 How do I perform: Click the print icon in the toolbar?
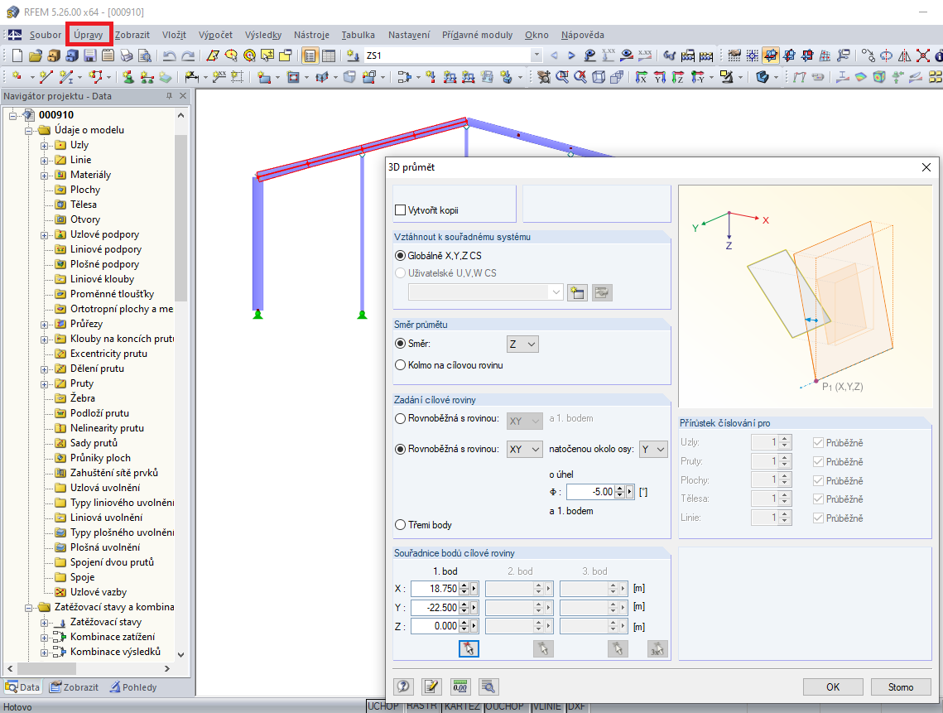coord(127,56)
